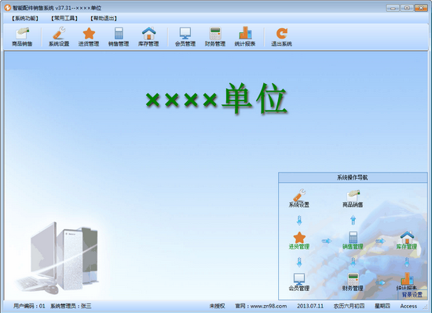Click the 用户编码：01 status text
Screen dimensions: 432x313
[x=29, y=306]
